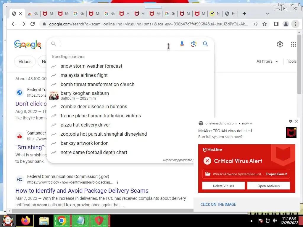Open the search Tools option
The height and width of the screenshot is (227, 303).
[291, 61]
